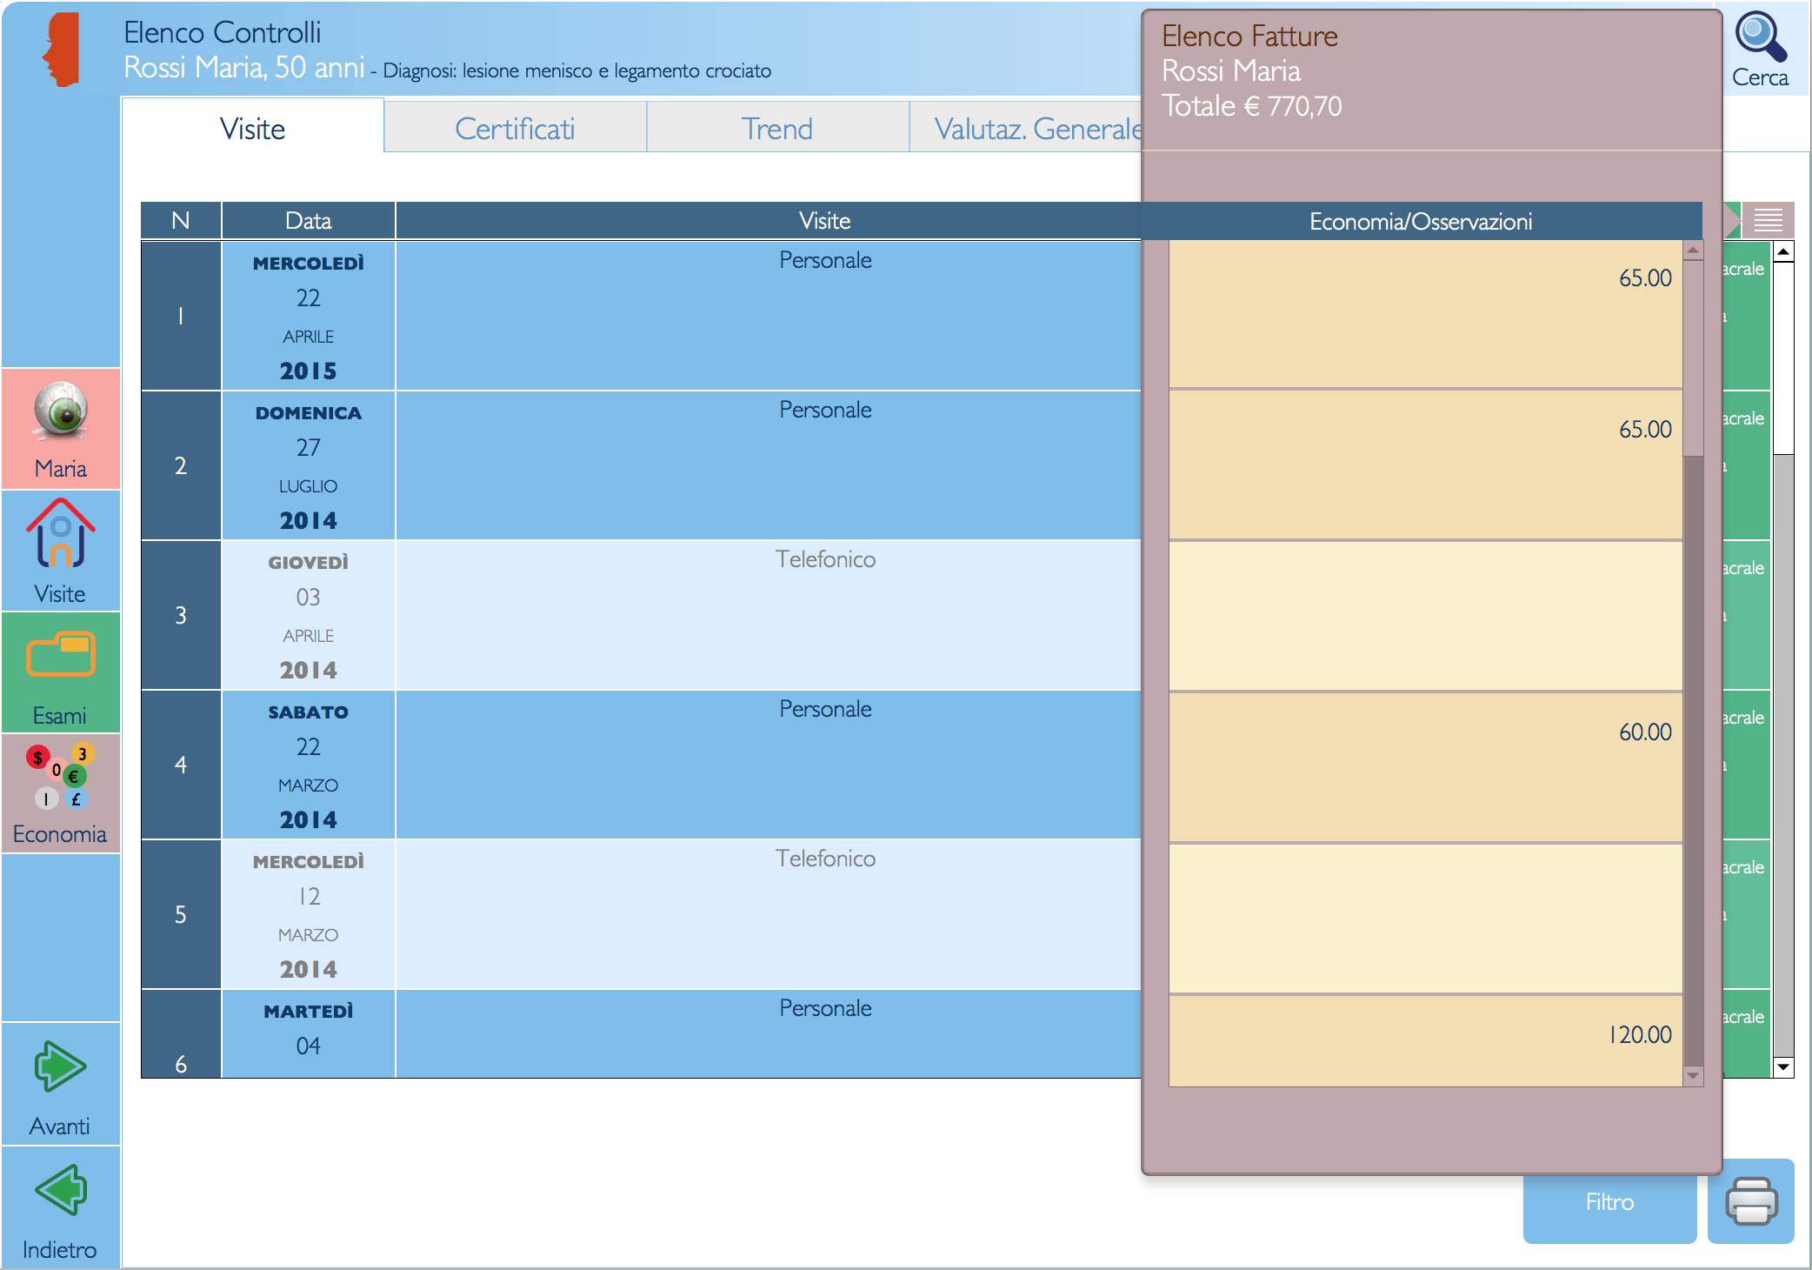
Task: Expand panel with the small triangle arrow
Action: (x=1731, y=220)
